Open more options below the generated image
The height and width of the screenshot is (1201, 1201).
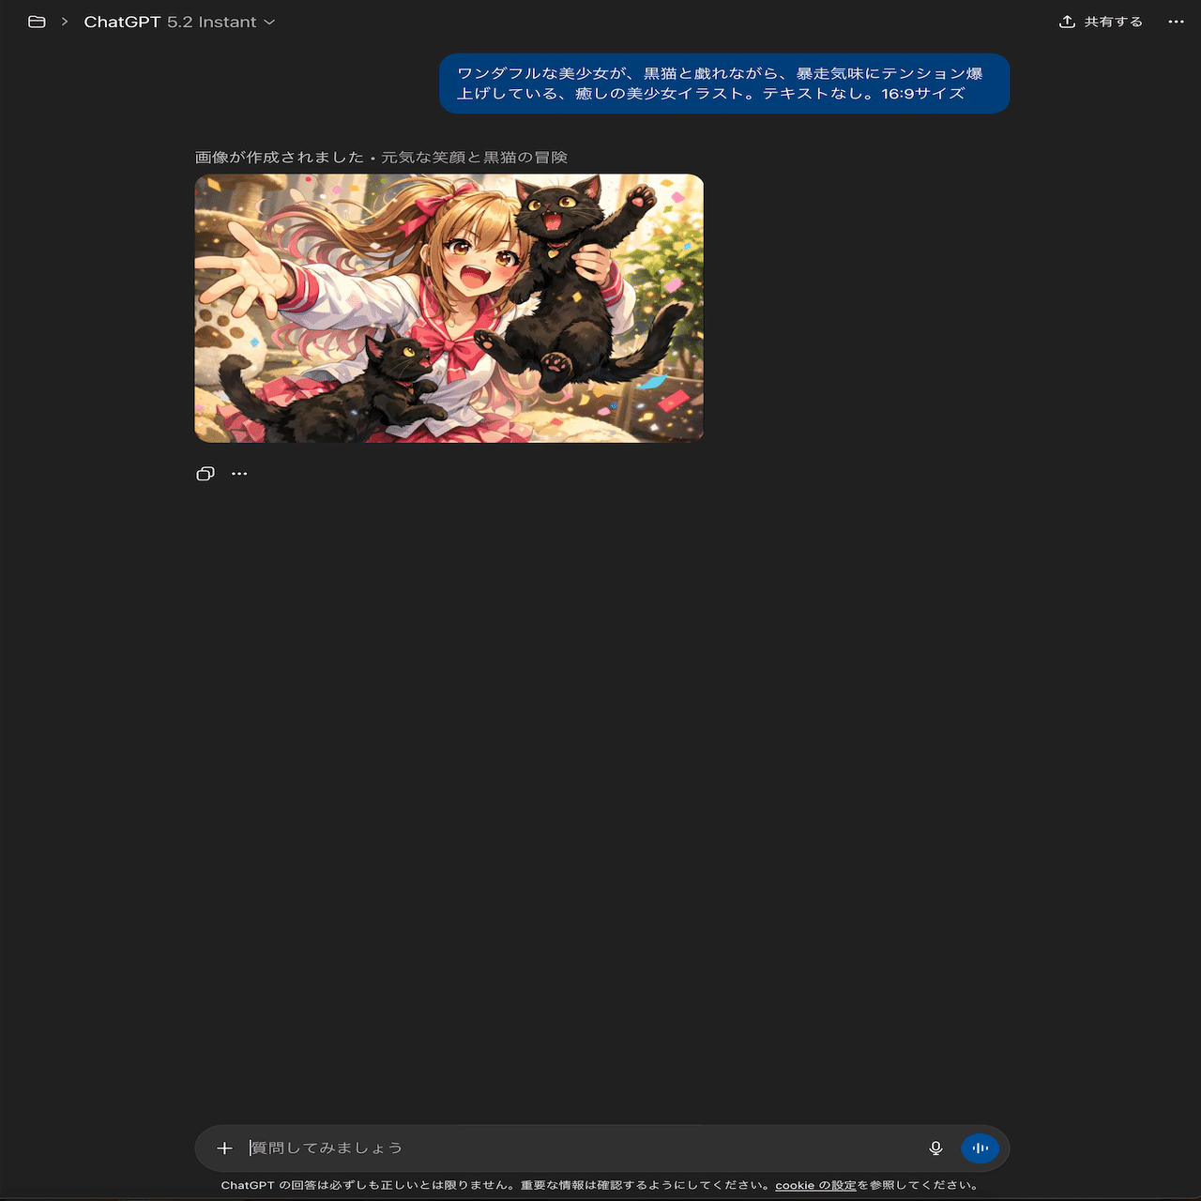pos(239,474)
